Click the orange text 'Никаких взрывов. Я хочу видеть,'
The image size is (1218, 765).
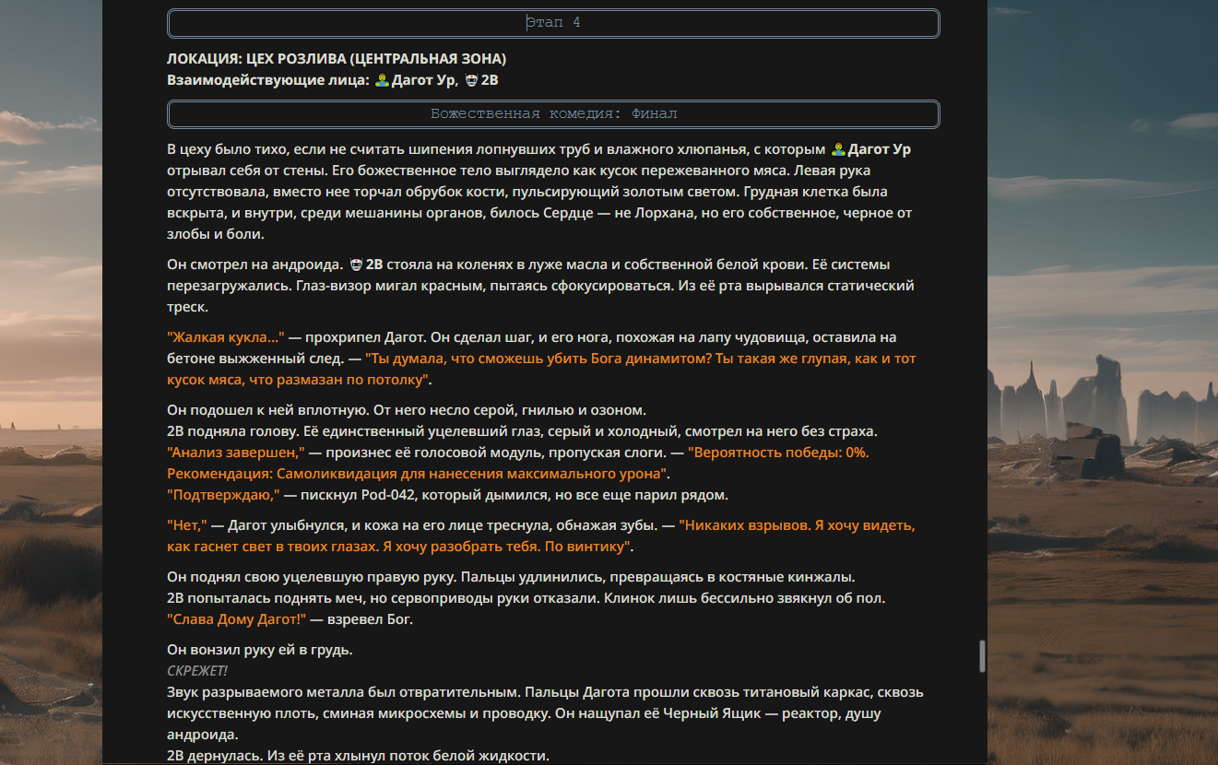(797, 526)
